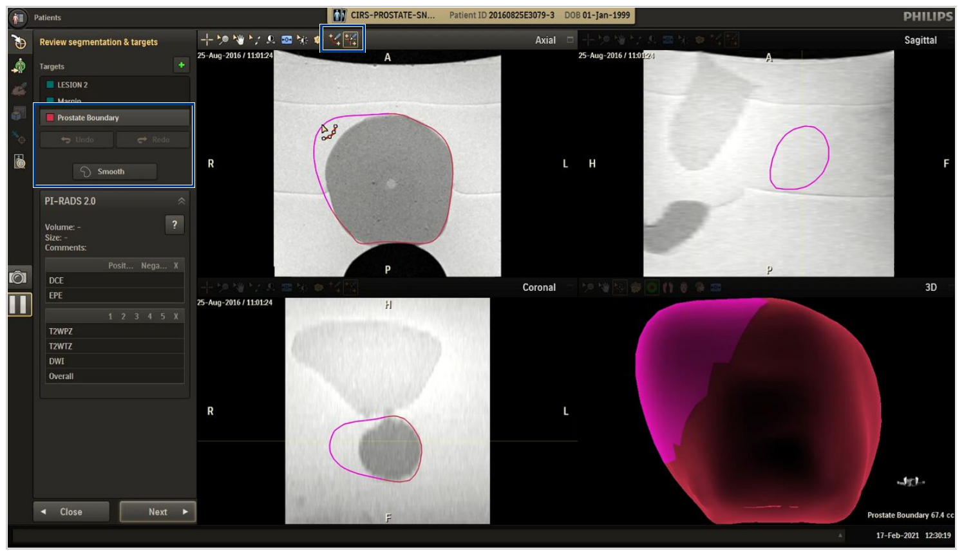Image resolution: width=964 pixels, height=556 pixels.
Task: Activate the highlighted contour edit tool
Action: point(350,39)
